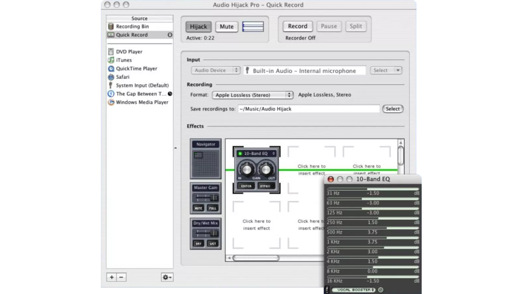Pick QuickTime Player as source

point(139,69)
